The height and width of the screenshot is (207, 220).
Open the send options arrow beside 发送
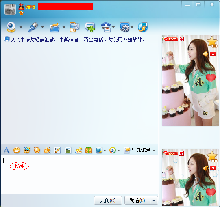tap(154, 201)
